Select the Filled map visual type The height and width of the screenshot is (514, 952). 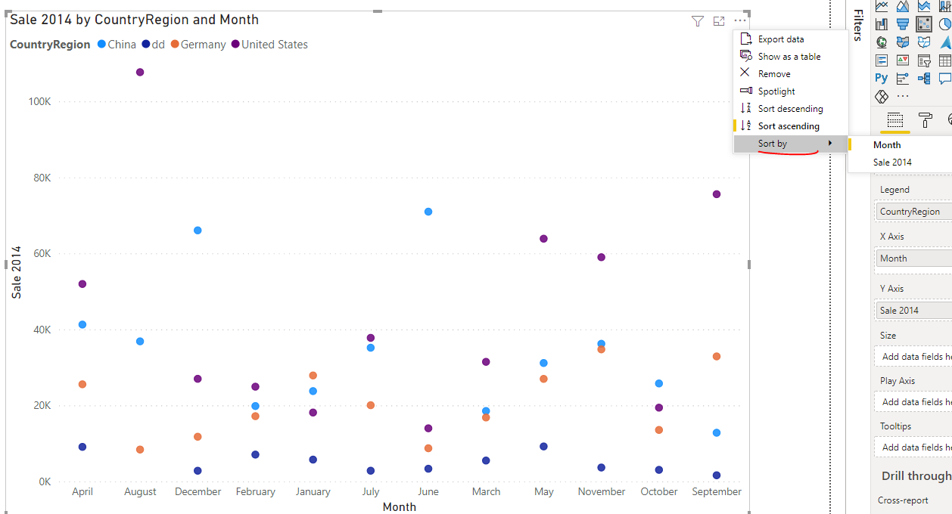(x=903, y=42)
